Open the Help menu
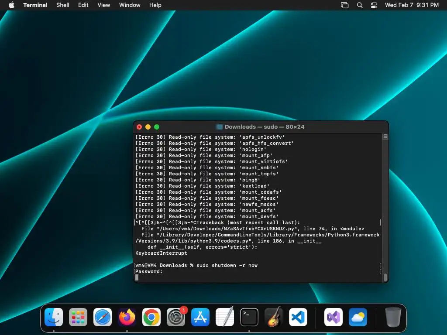Viewport: 447px width, 335px height. pos(155,5)
